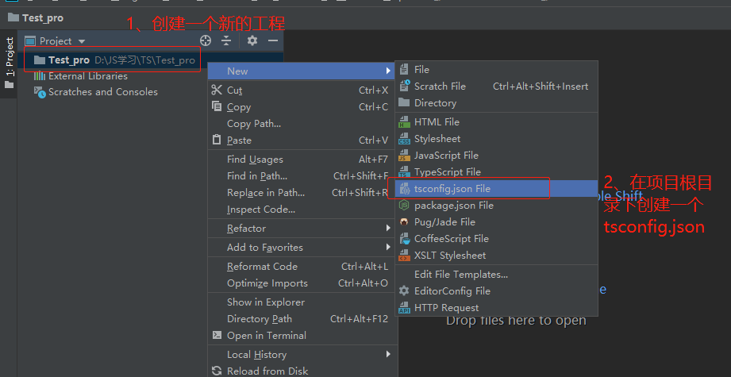Click the pug dog face icon

tap(404, 221)
